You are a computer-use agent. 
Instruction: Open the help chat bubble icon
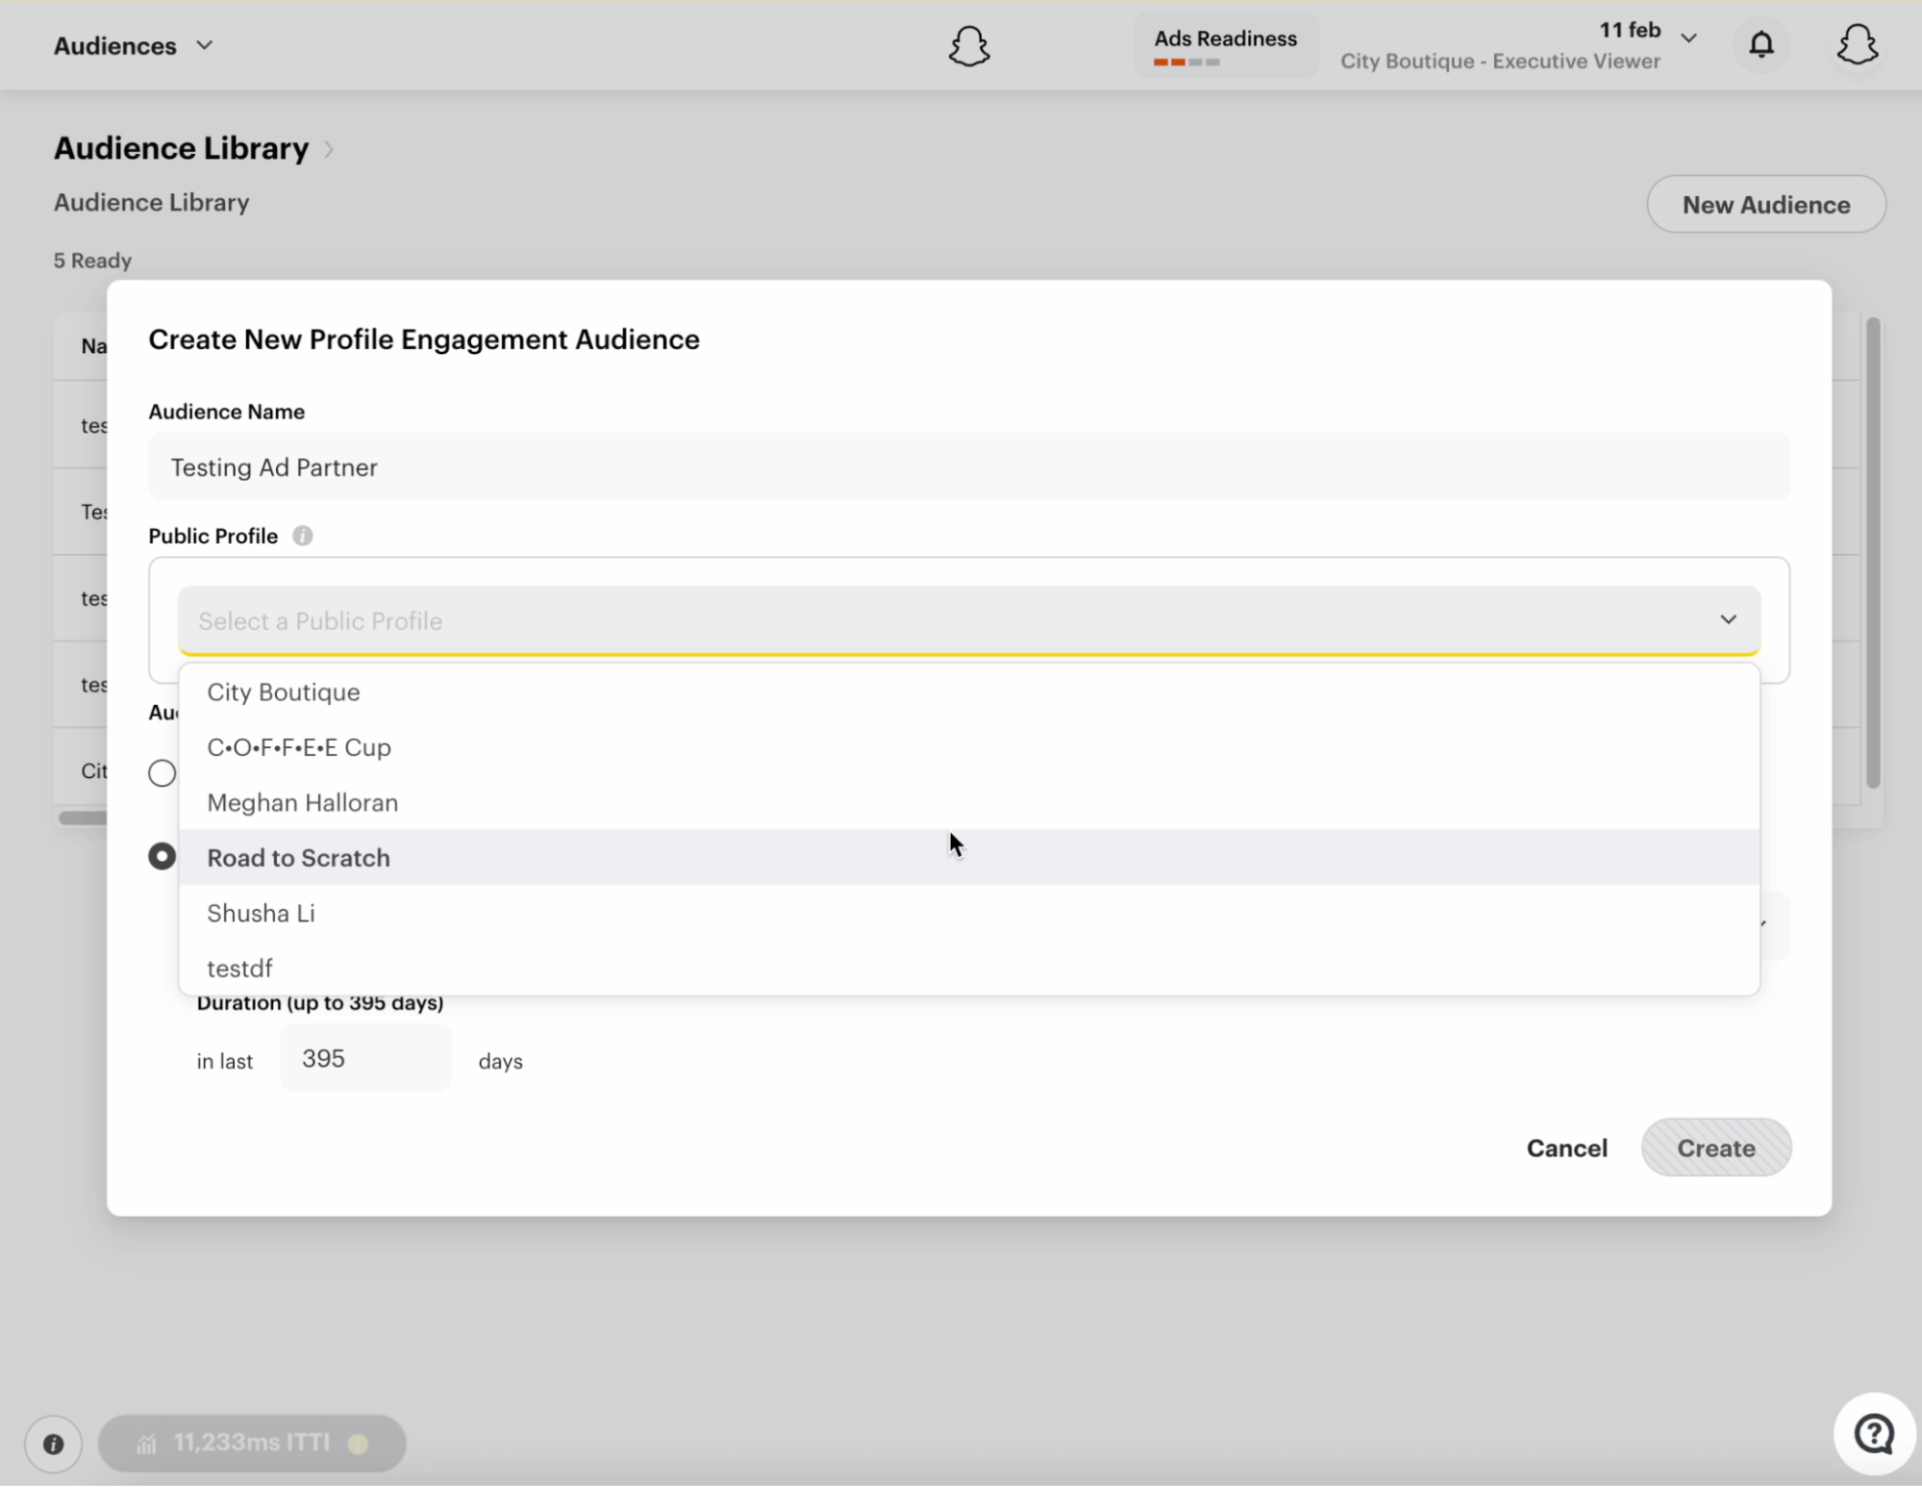(1873, 1434)
